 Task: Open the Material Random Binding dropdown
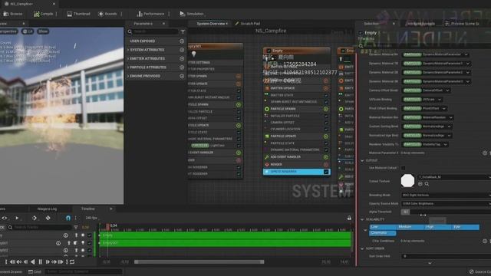click(428, 117)
